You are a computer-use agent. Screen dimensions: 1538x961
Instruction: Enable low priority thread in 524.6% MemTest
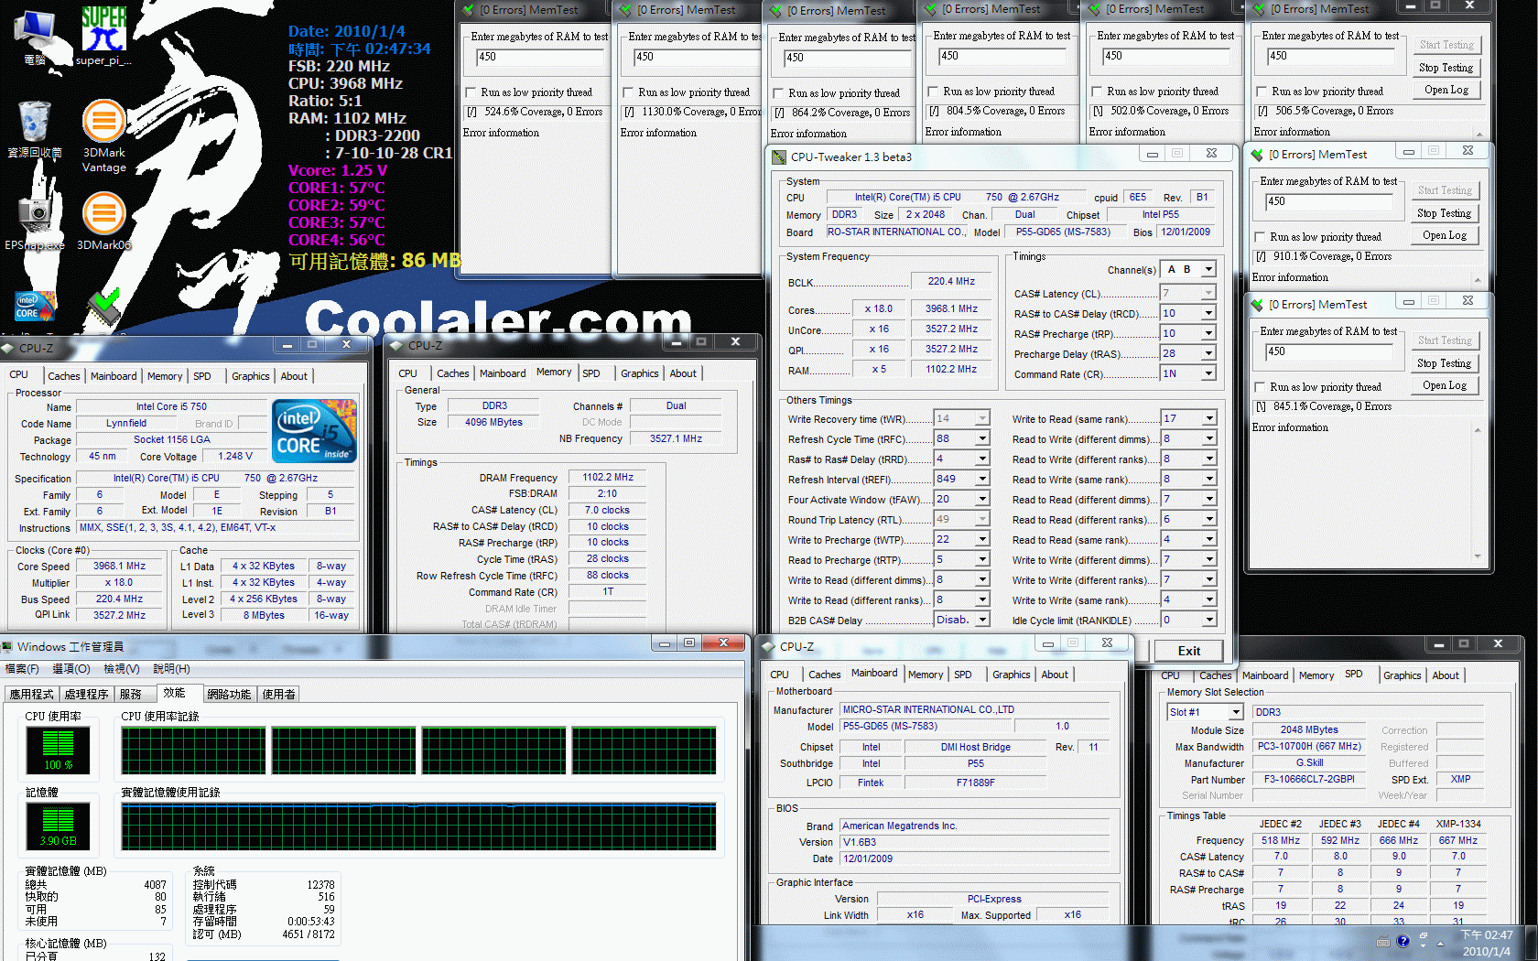[x=471, y=92]
